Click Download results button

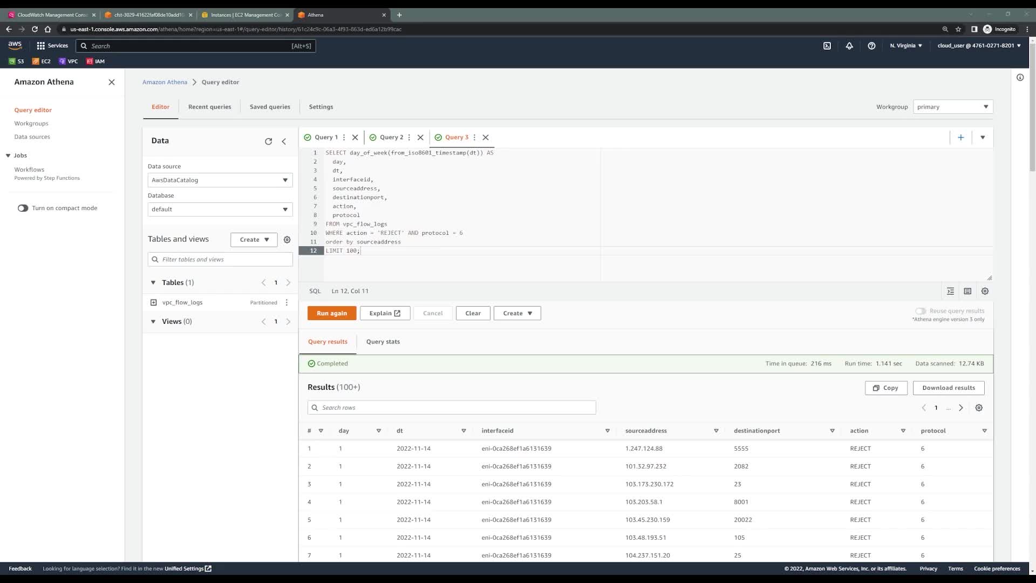point(948,388)
